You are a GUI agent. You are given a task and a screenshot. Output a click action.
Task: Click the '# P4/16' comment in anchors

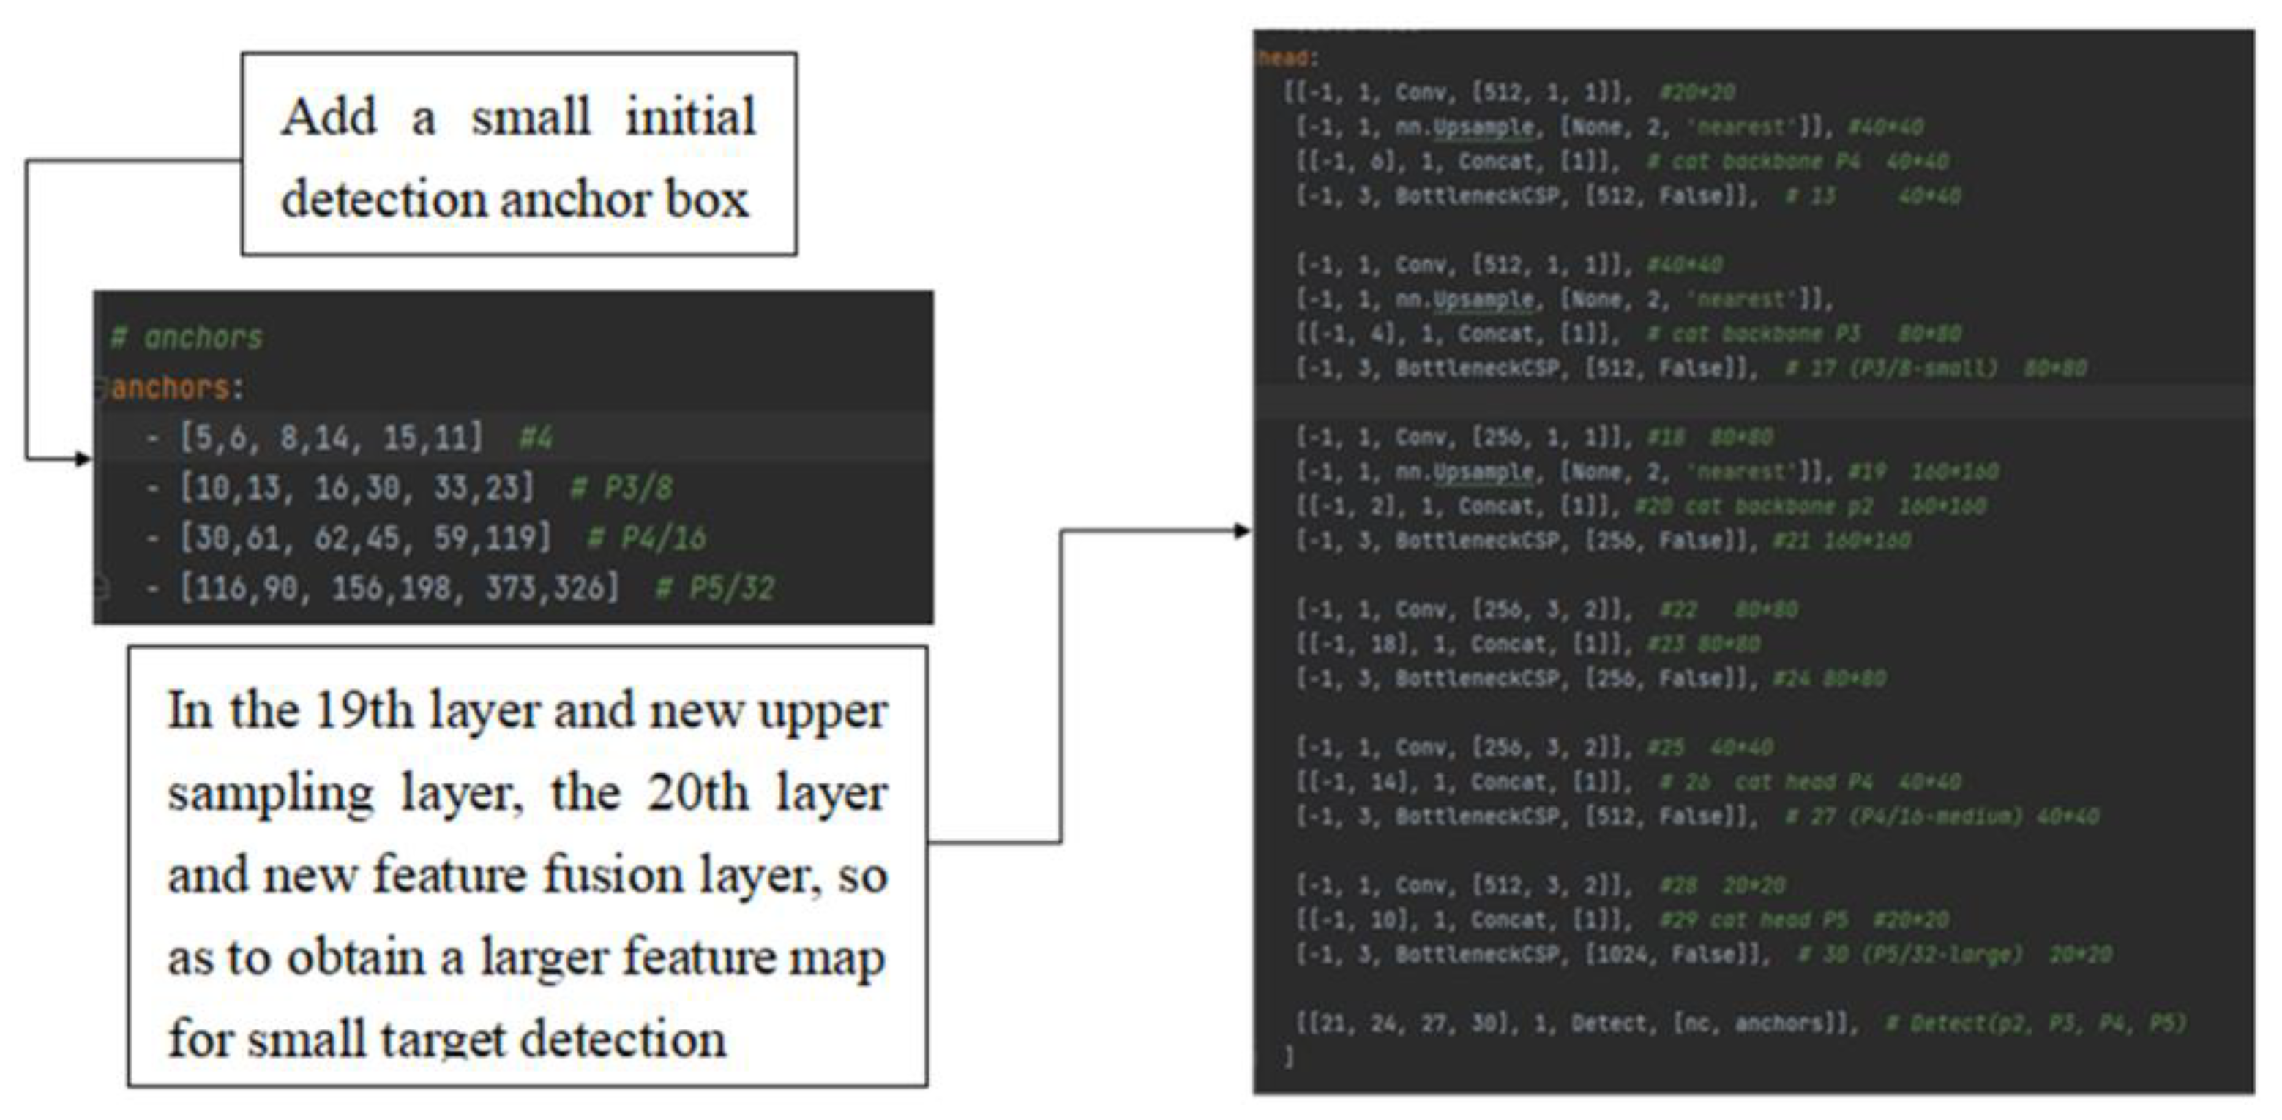tap(647, 538)
